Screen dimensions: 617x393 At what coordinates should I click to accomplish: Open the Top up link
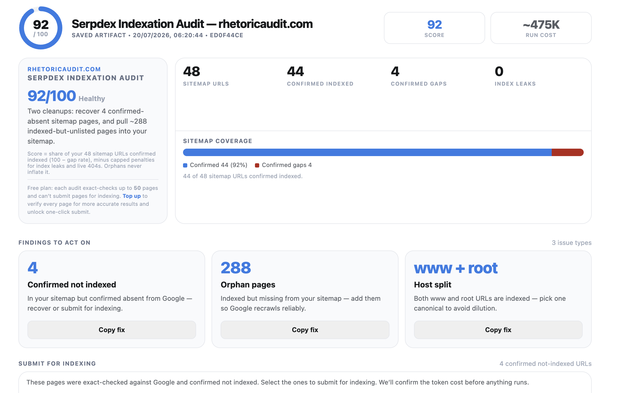tap(132, 196)
